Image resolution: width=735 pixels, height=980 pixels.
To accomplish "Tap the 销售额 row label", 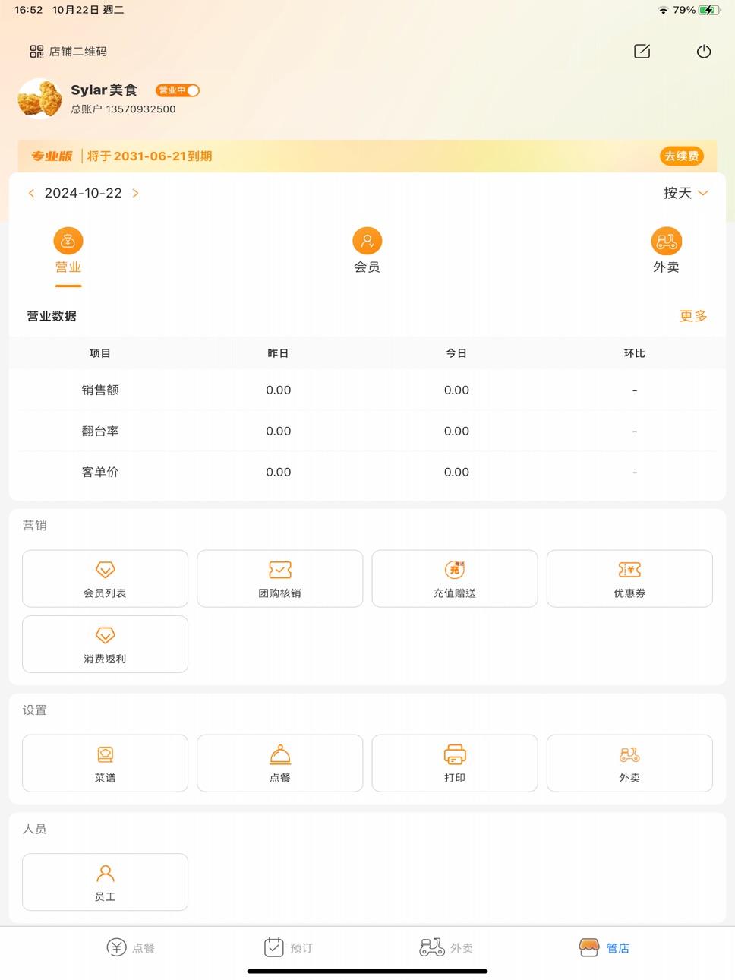I will [x=100, y=390].
